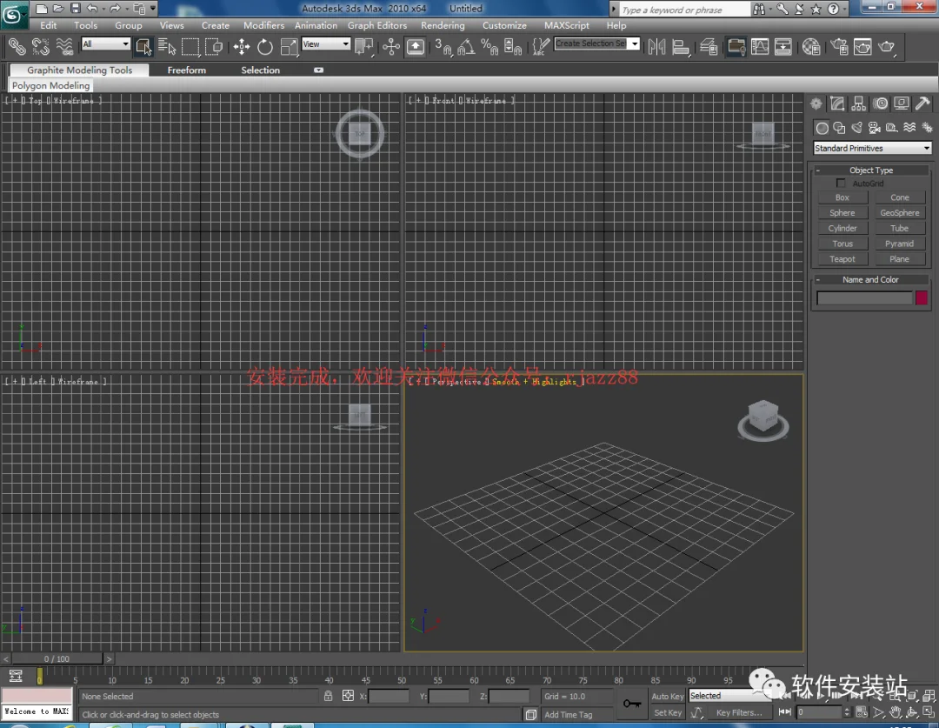Activate the Select and Rotate tool
939x728 pixels.
[264, 47]
